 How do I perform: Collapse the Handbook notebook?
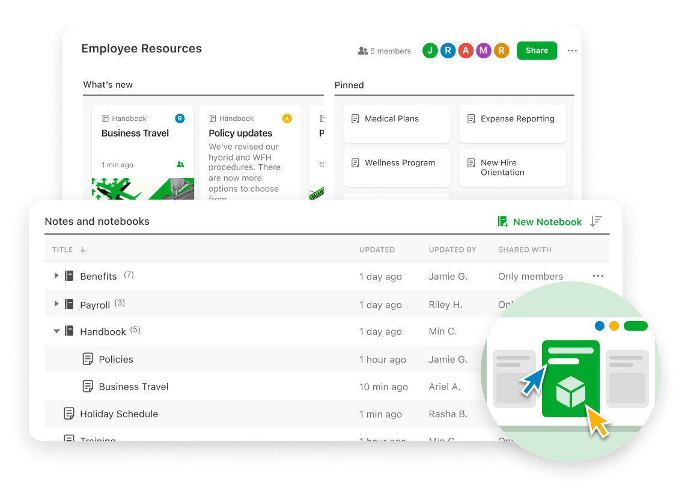click(56, 331)
